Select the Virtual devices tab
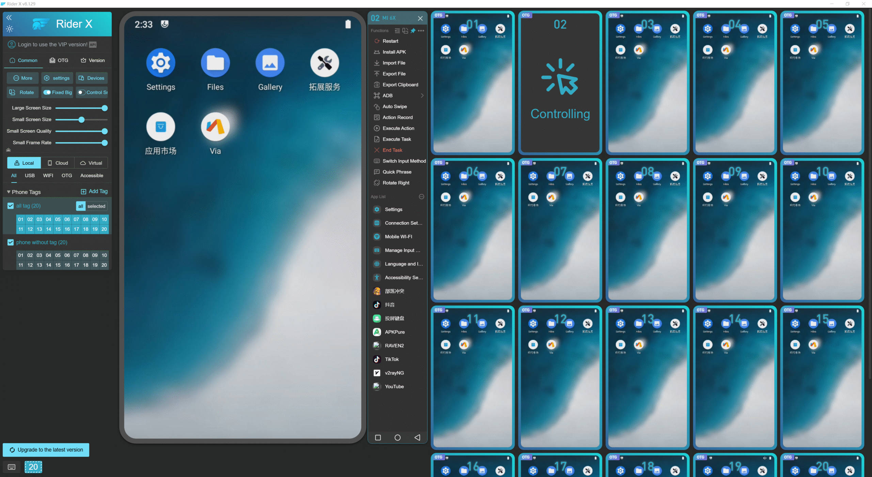This screenshot has height=477, width=872. click(x=91, y=163)
